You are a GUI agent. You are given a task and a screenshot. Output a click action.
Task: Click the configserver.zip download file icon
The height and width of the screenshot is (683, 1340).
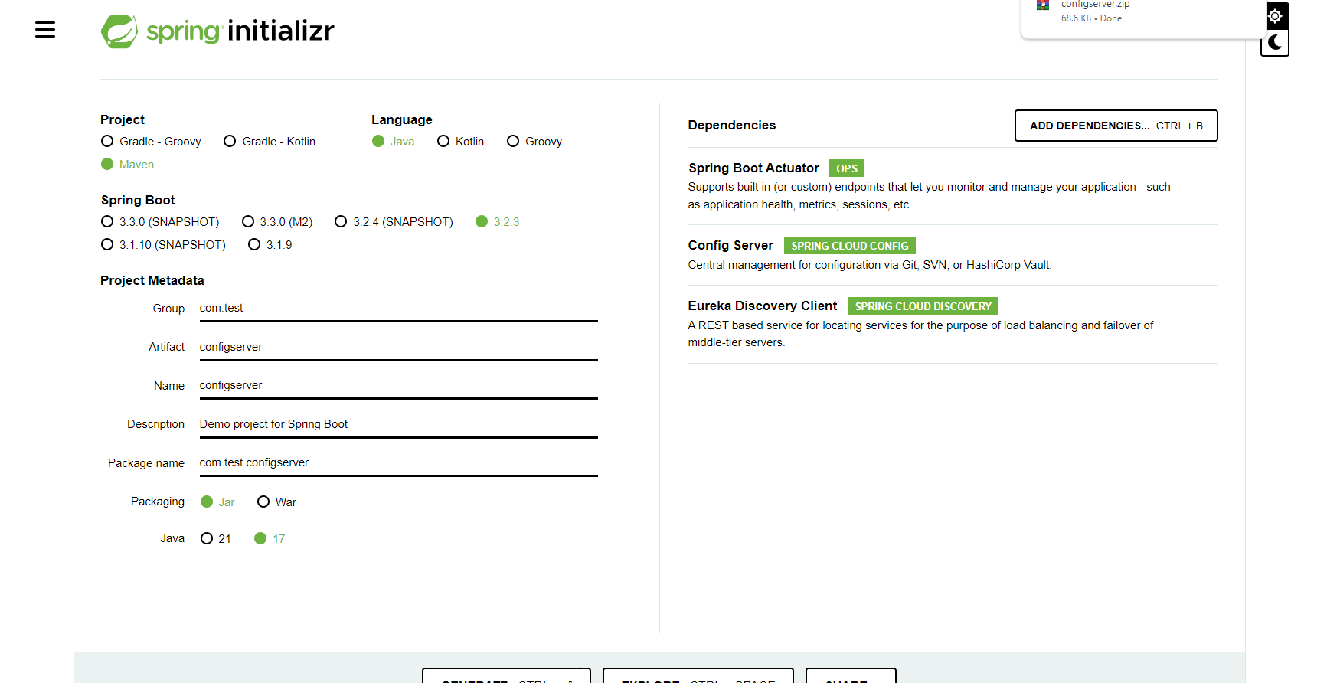tap(1043, 5)
